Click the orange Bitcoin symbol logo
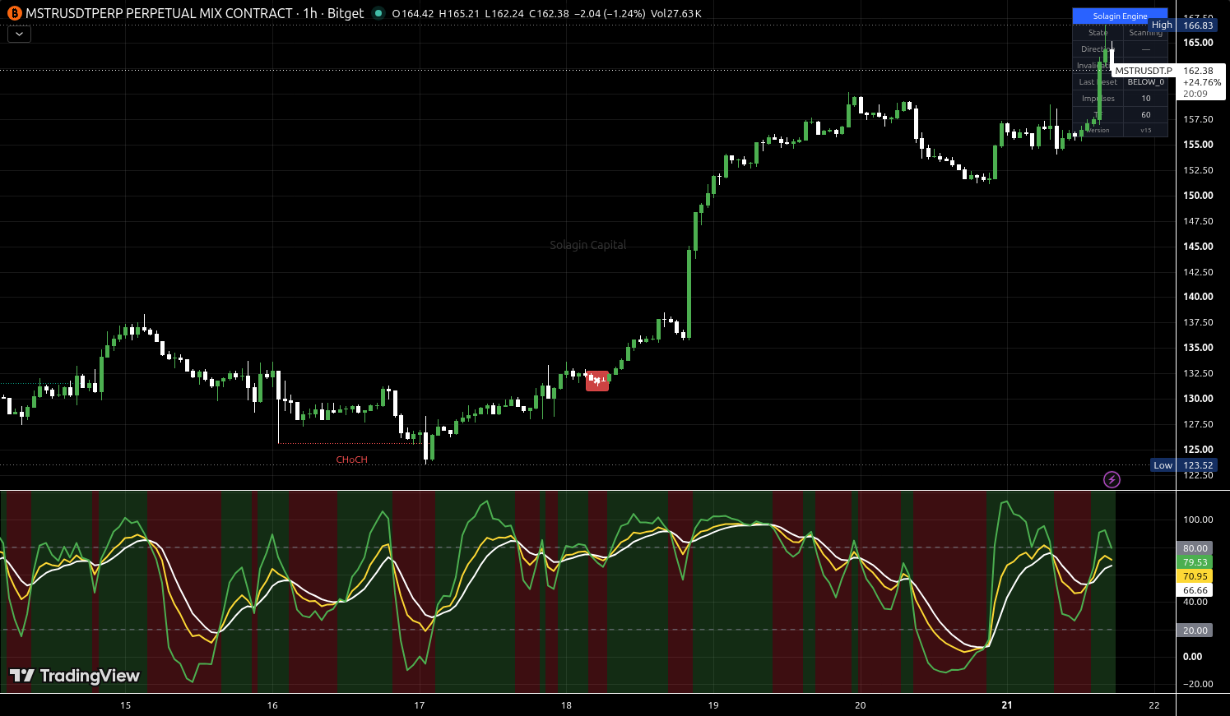 [14, 13]
